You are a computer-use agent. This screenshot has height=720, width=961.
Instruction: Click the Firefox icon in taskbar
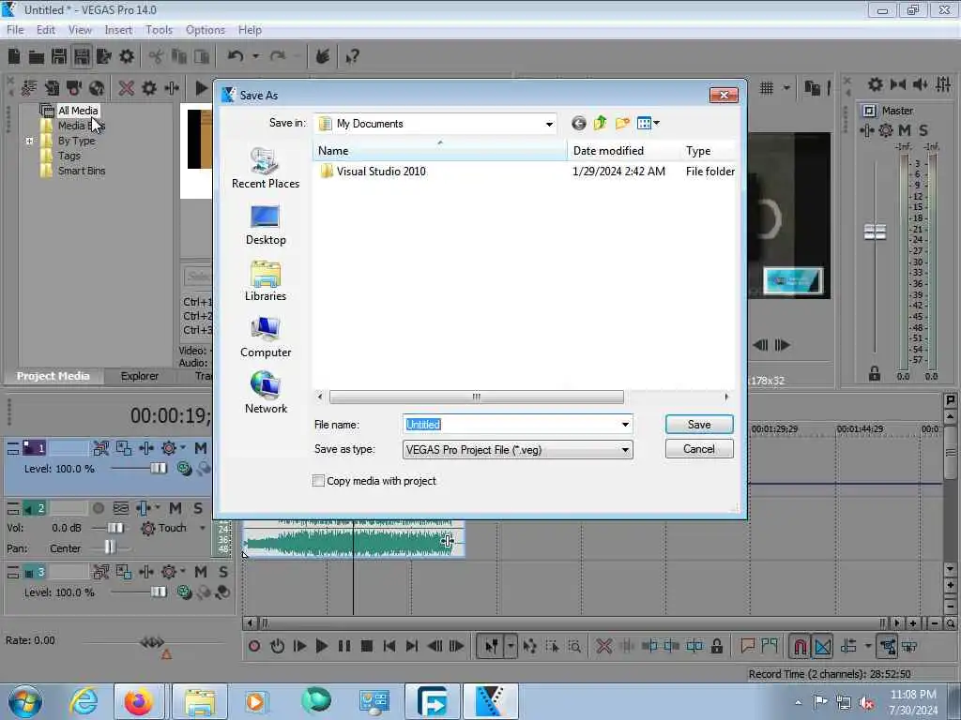(139, 701)
